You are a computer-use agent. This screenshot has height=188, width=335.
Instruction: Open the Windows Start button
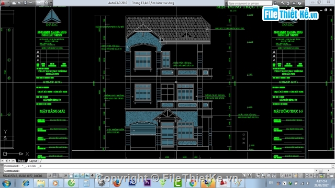(x=6, y=183)
